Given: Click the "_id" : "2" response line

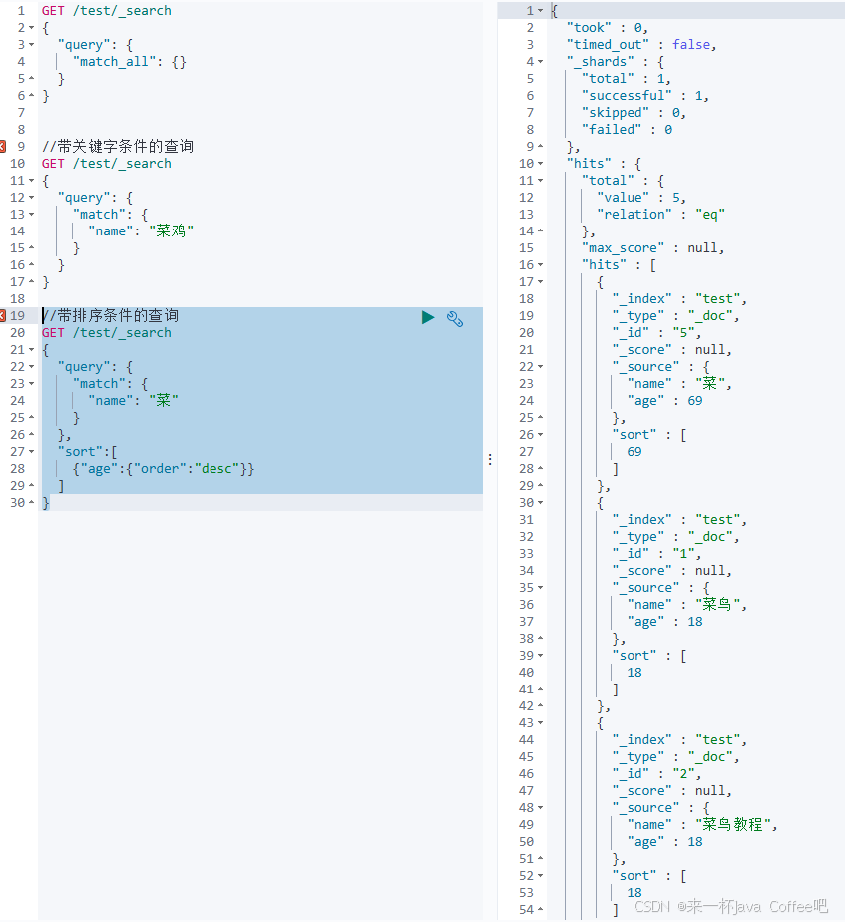Looking at the screenshot, I should tap(656, 774).
